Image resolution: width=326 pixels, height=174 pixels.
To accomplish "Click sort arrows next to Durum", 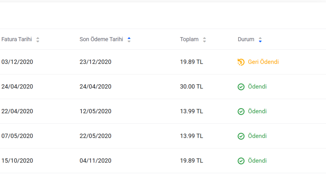I will (x=260, y=40).
